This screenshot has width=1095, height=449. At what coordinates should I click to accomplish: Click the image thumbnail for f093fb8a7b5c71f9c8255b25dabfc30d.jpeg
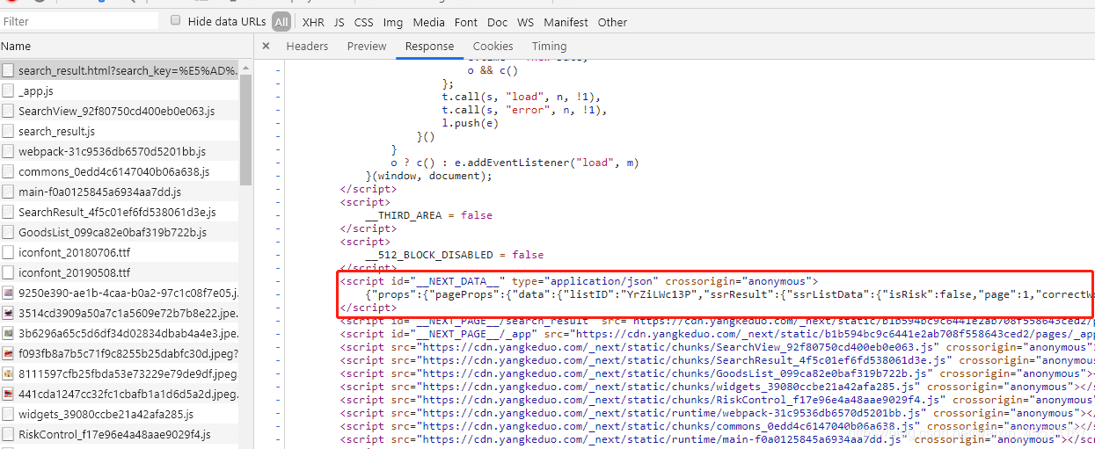(x=8, y=353)
